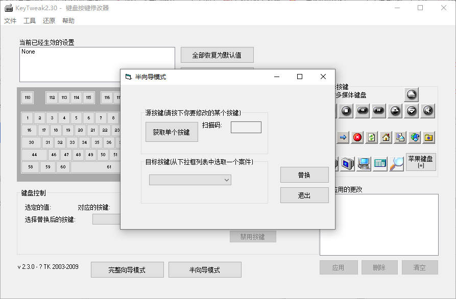Select keyboard key 22
Viewport: 456px width, 299px height.
105,130
